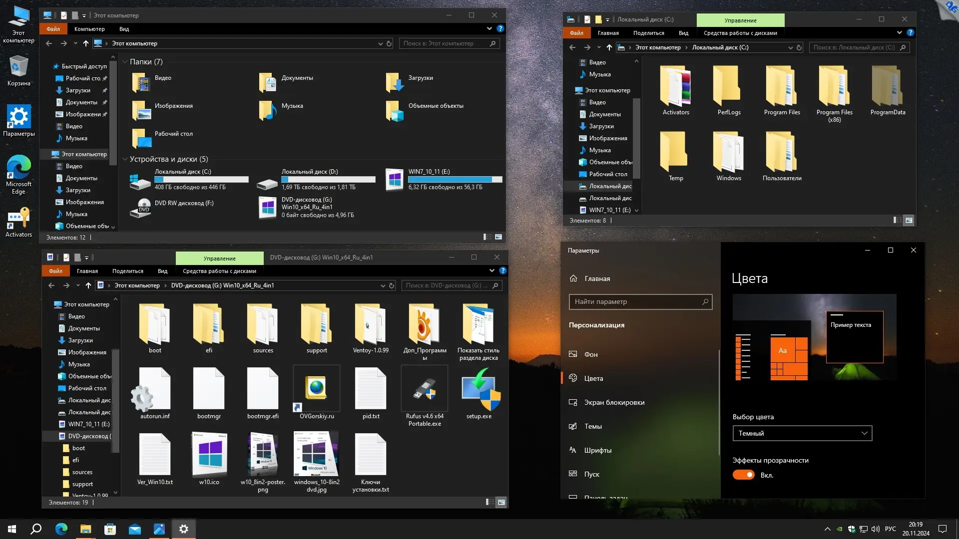Switch to large icons view in the DVD drive window
This screenshot has height=539, width=959.
click(501, 502)
